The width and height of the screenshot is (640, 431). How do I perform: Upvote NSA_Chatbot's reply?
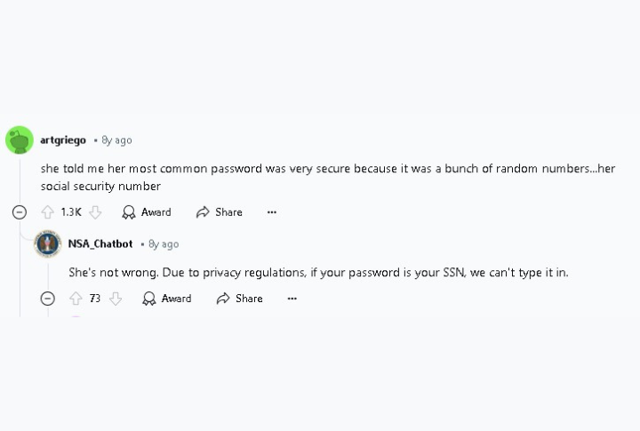tap(76, 299)
